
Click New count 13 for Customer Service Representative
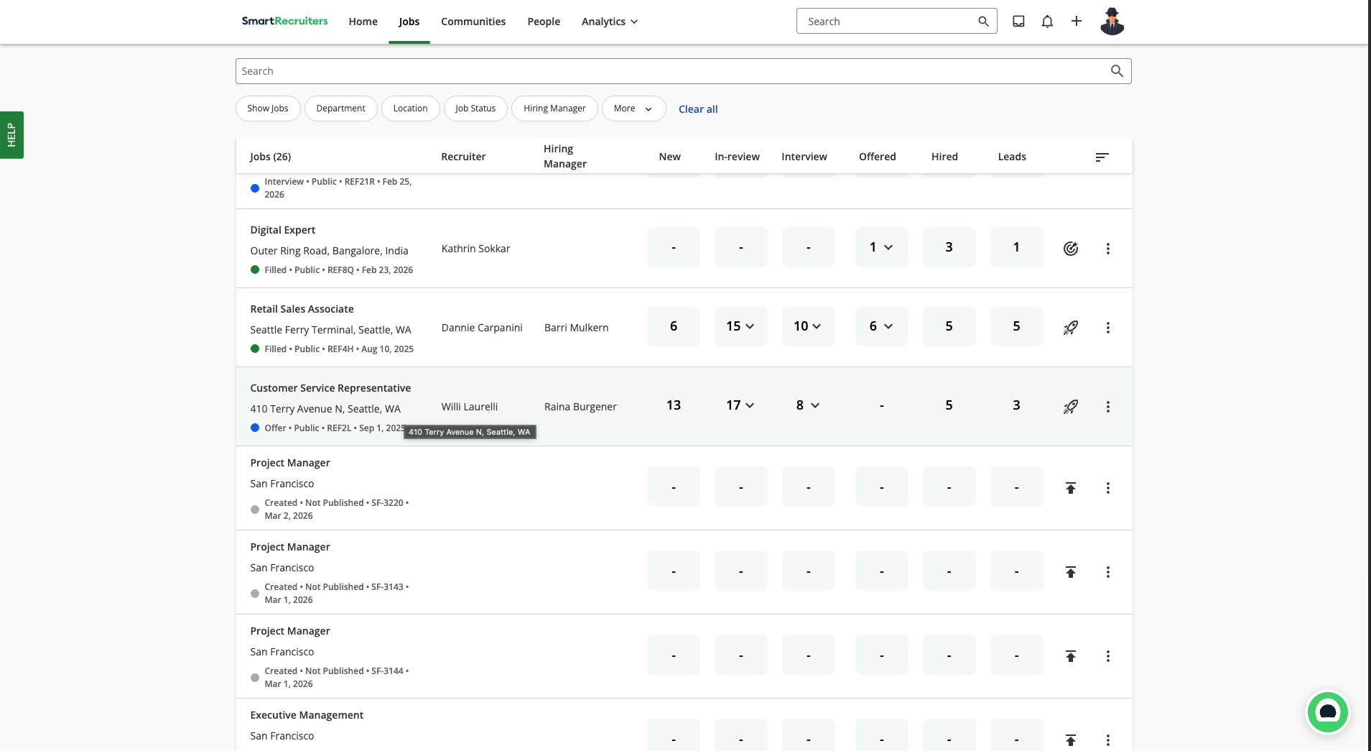point(673,405)
